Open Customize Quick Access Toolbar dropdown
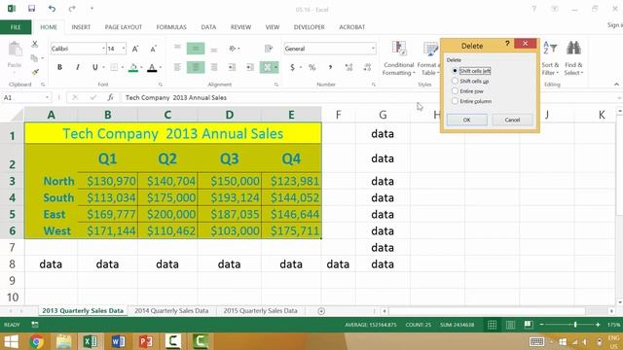623x350 pixels. pyautogui.click(x=92, y=9)
